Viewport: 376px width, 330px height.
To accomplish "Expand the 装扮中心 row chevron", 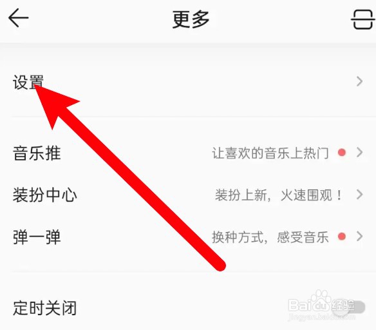I will (x=359, y=195).
